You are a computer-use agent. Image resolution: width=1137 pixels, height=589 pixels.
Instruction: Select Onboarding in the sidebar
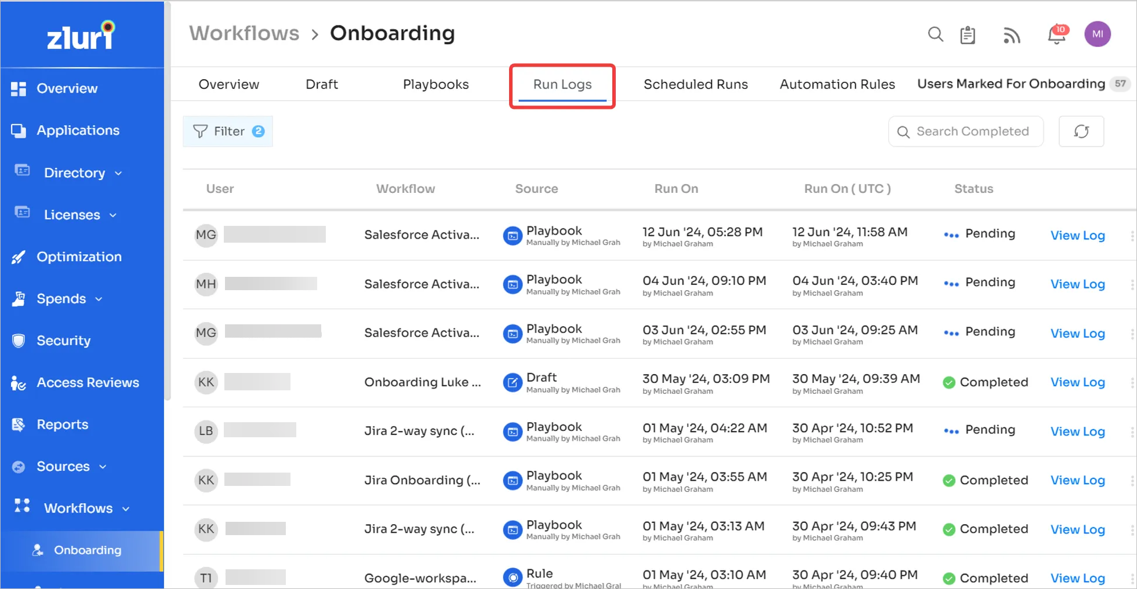point(82,551)
